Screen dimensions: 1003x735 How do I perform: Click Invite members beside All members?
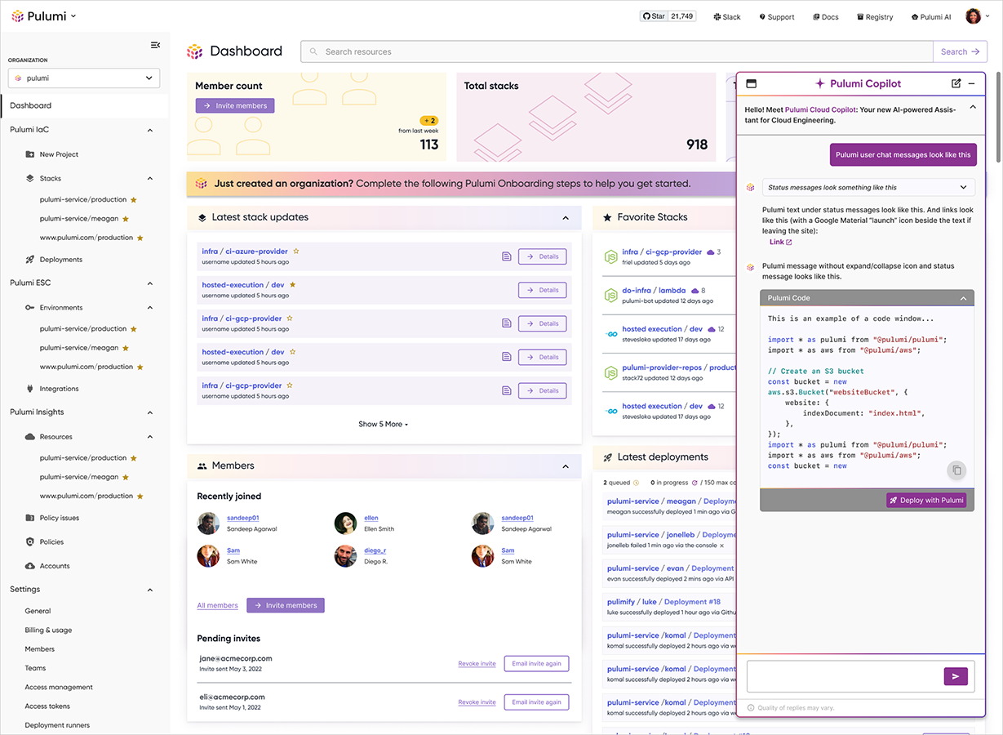coord(286,605)
